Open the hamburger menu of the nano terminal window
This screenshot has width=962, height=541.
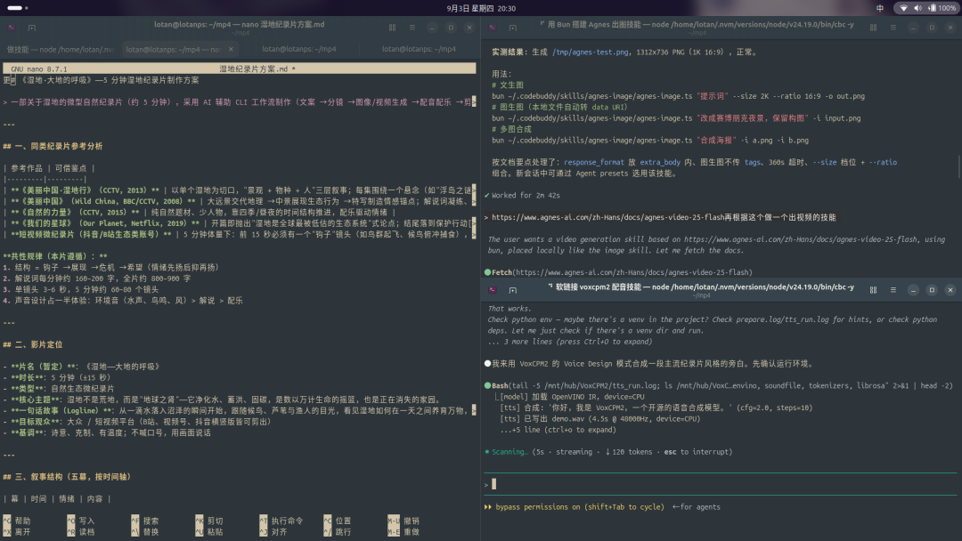click(412, 28)
